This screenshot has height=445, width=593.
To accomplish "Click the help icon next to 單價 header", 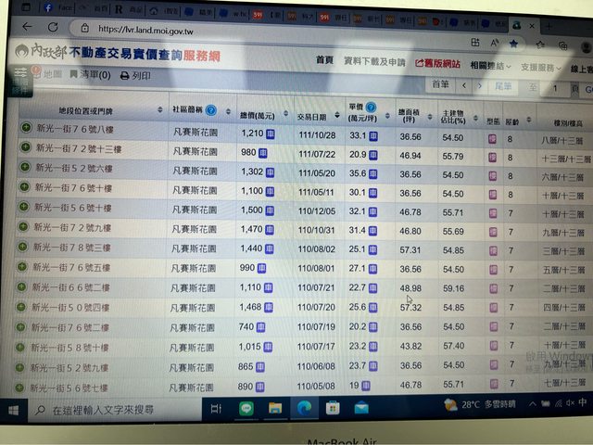I will click(371, 108).
